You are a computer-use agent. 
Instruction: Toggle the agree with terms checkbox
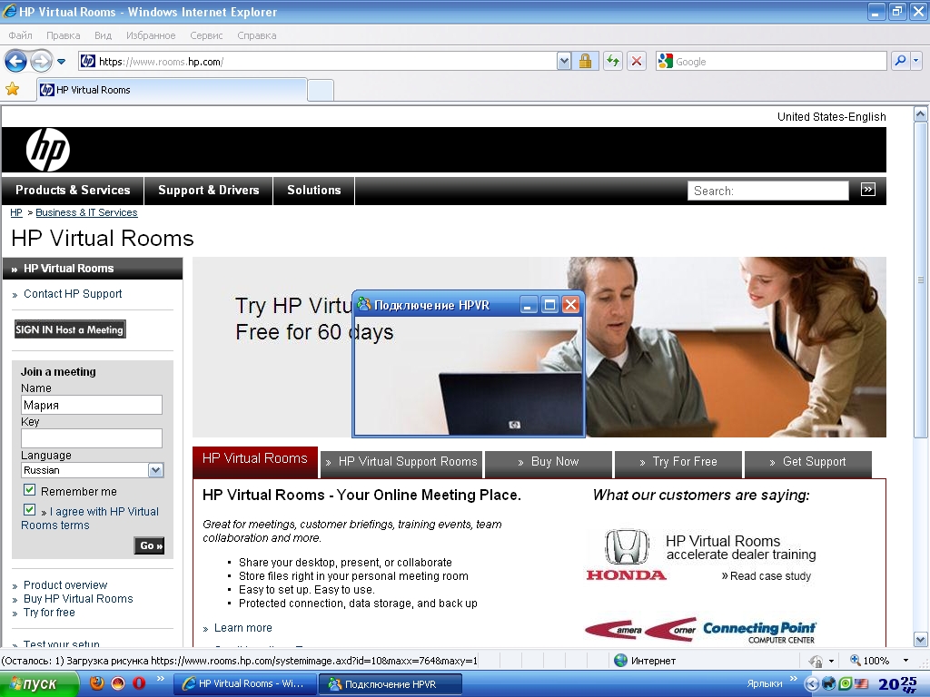click(x=29, y=510)
